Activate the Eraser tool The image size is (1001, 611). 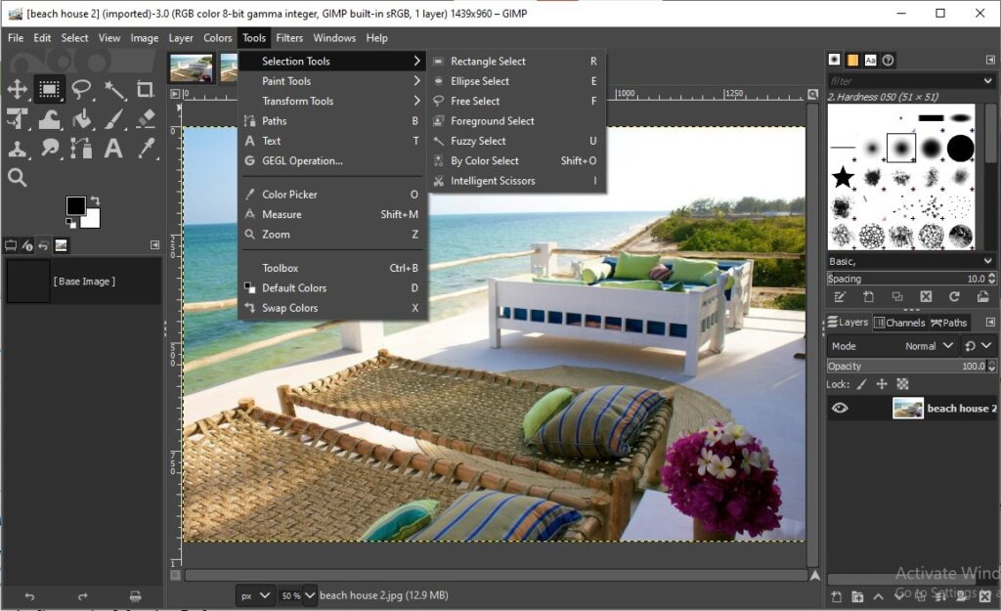coord(147,119)
